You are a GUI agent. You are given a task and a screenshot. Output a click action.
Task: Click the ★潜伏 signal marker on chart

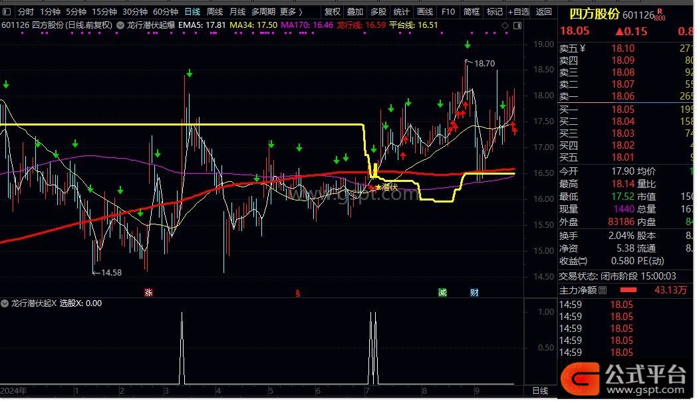tap(386, 187)
